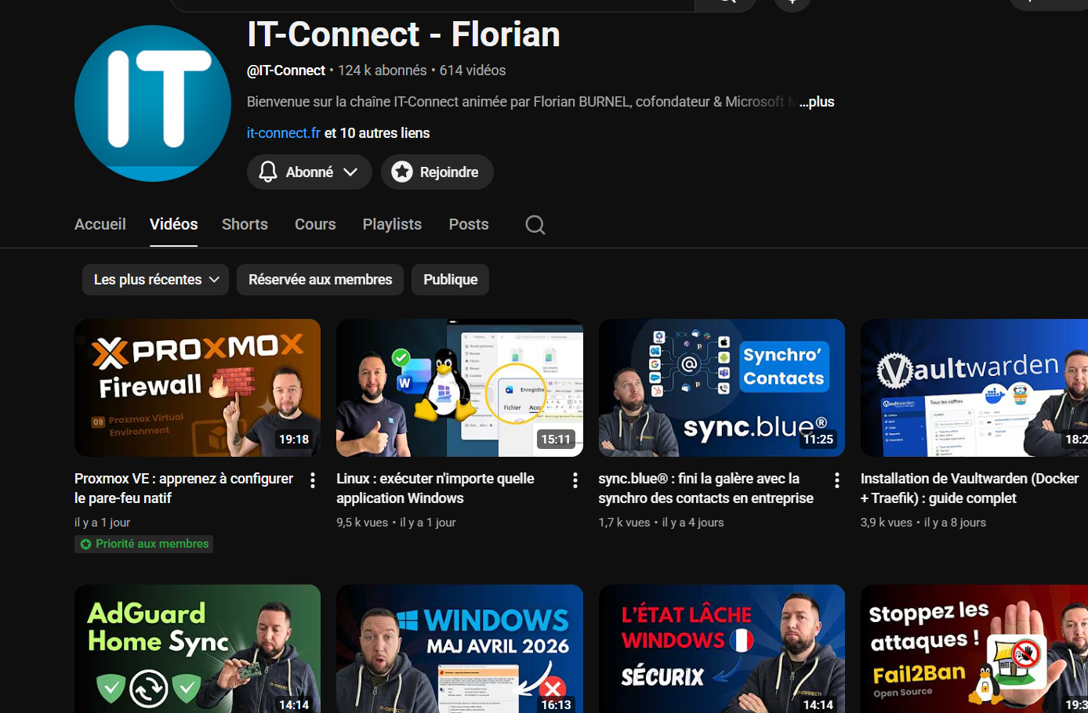1088x713 pixels.
Task: Play the Fail2Ban Stoppez les attaques thumbnail
Action: (x=974, y=649)
